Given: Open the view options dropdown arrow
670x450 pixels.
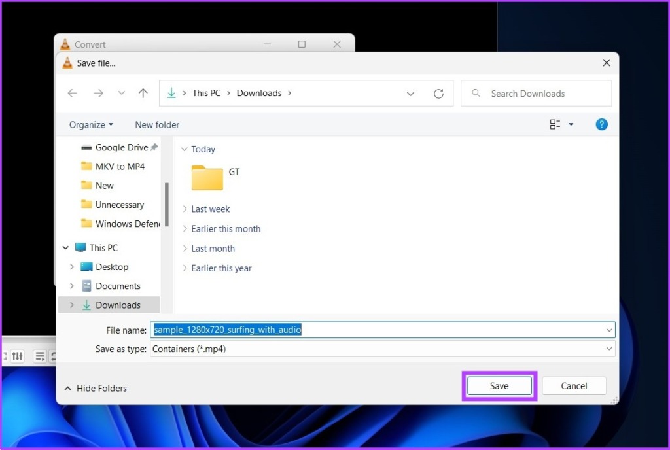Looking at the screenshot, I should tap(571, 124).
